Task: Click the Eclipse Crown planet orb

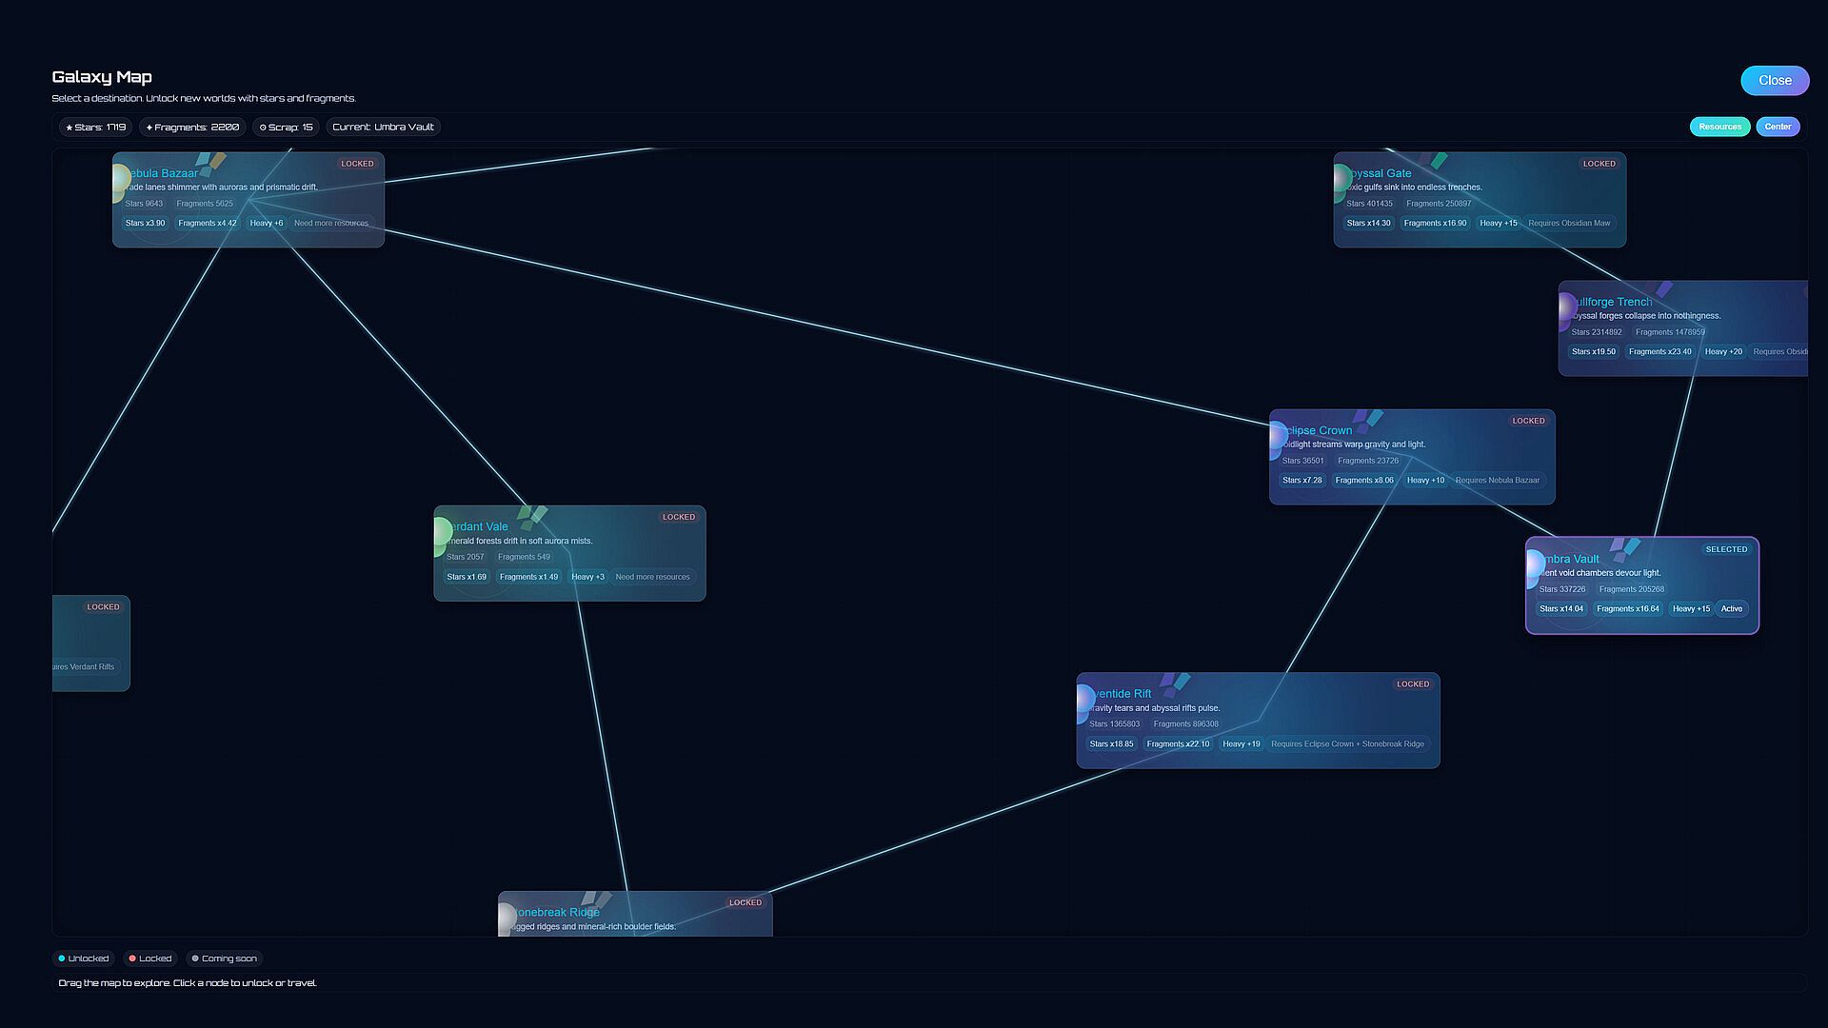Action: click(x=1277, y=437)
